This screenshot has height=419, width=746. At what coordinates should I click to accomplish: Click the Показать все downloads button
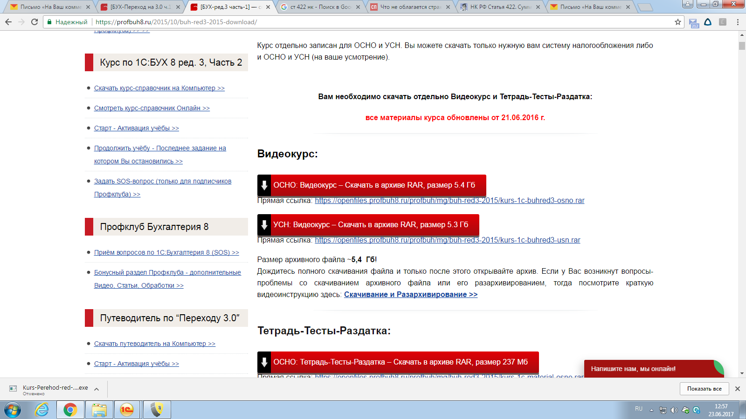(704, 389)
